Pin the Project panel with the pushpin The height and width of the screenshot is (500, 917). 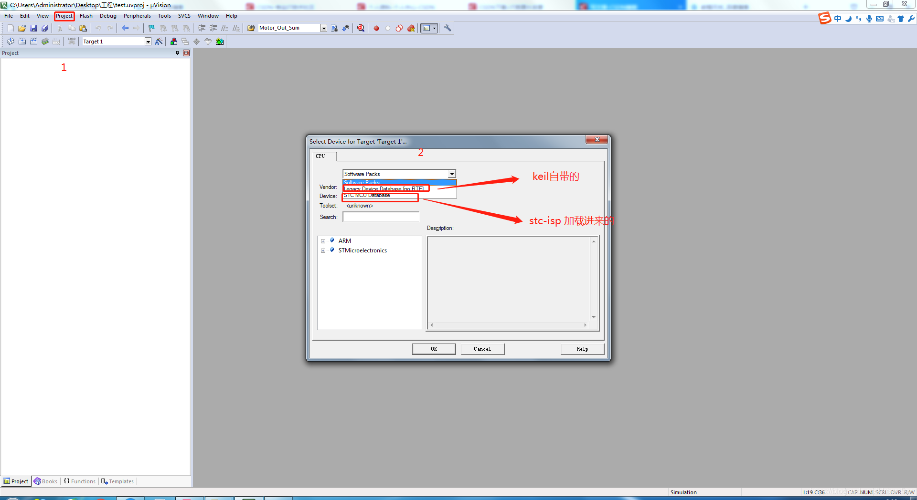[177, 53]
